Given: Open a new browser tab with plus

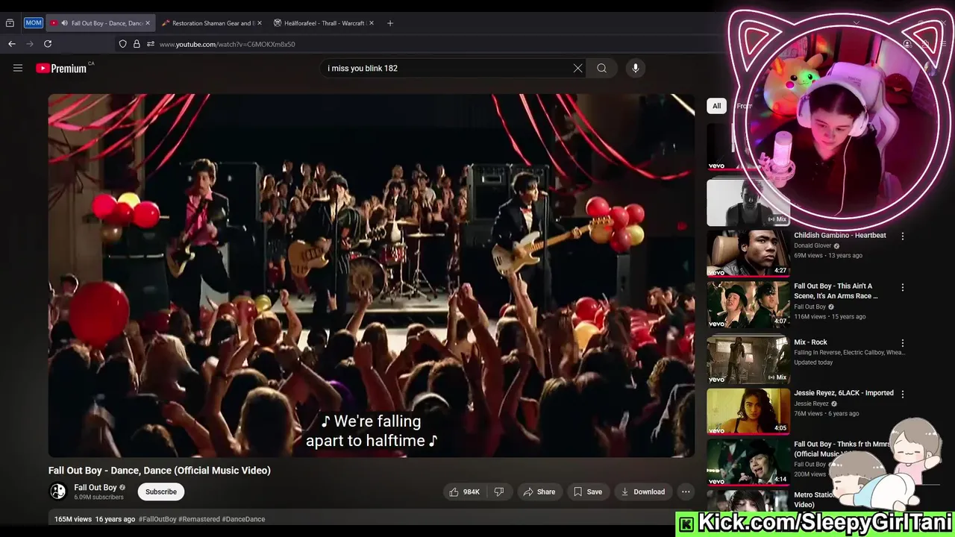Looking at the screenshot, I should tap(389, 23).
